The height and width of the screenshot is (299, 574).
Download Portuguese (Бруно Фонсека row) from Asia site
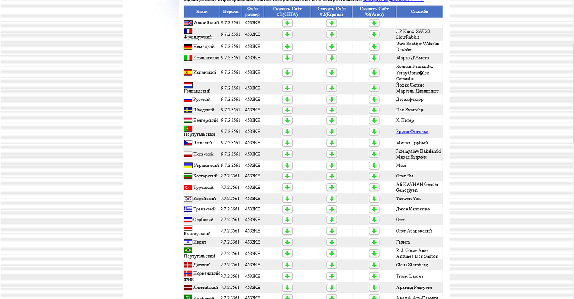[x=374, y=132]
